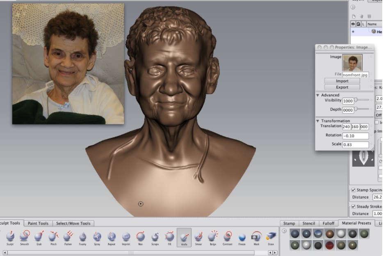This screenshot has height=256, width=383.
Task: Select the Freeze tool
Action: [x=242, y=238]
